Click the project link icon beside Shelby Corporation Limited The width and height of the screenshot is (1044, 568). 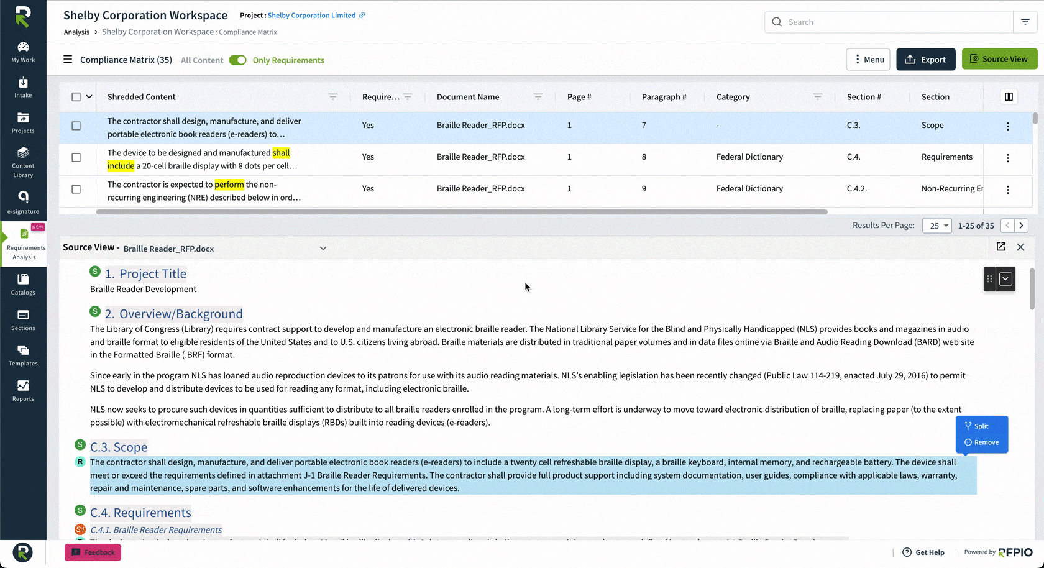point(362,15)
